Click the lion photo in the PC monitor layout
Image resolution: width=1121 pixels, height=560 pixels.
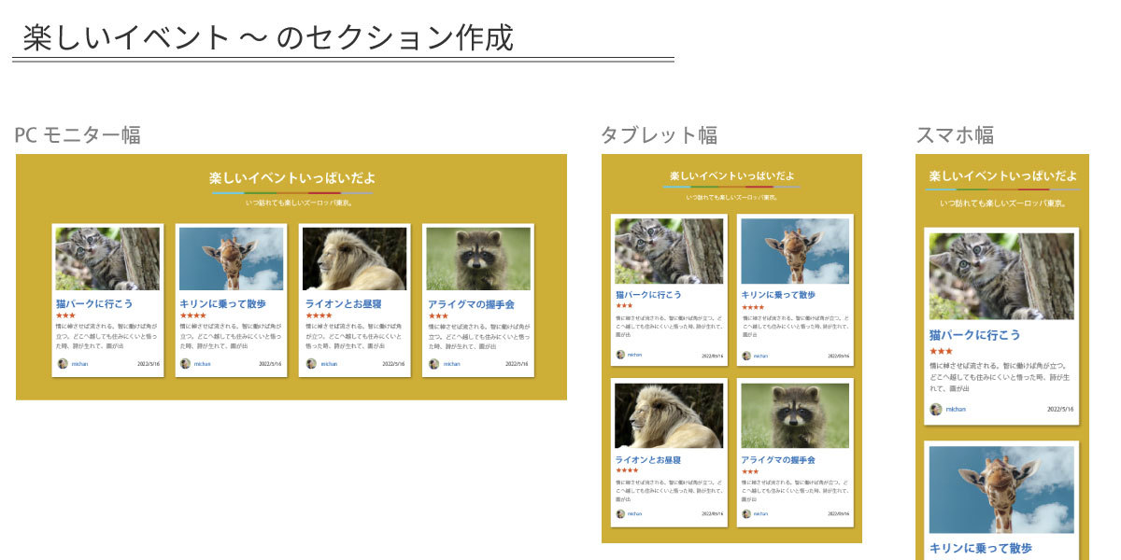pyautogui.click(x=354, y=259)
